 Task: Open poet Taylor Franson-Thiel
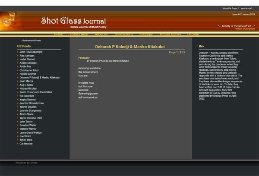(x=31, y=118)
